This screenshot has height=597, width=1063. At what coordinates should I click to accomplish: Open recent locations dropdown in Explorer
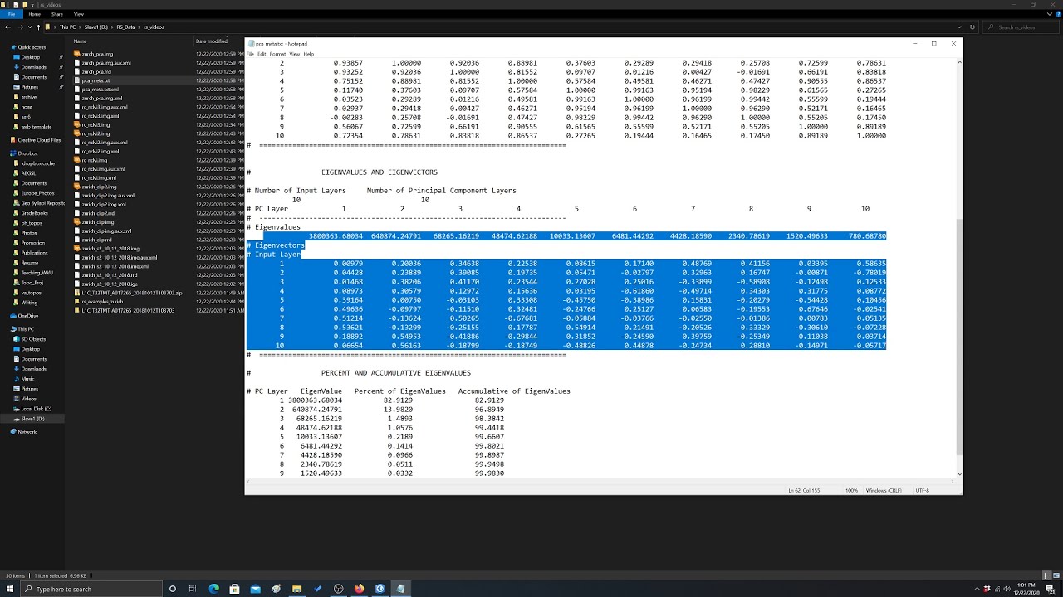tap(30, 27)
